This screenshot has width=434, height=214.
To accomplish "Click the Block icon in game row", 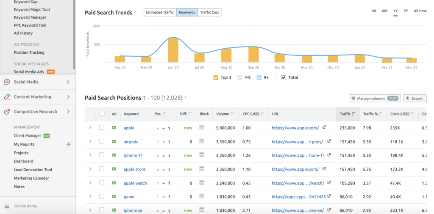I will coord(202,196).
